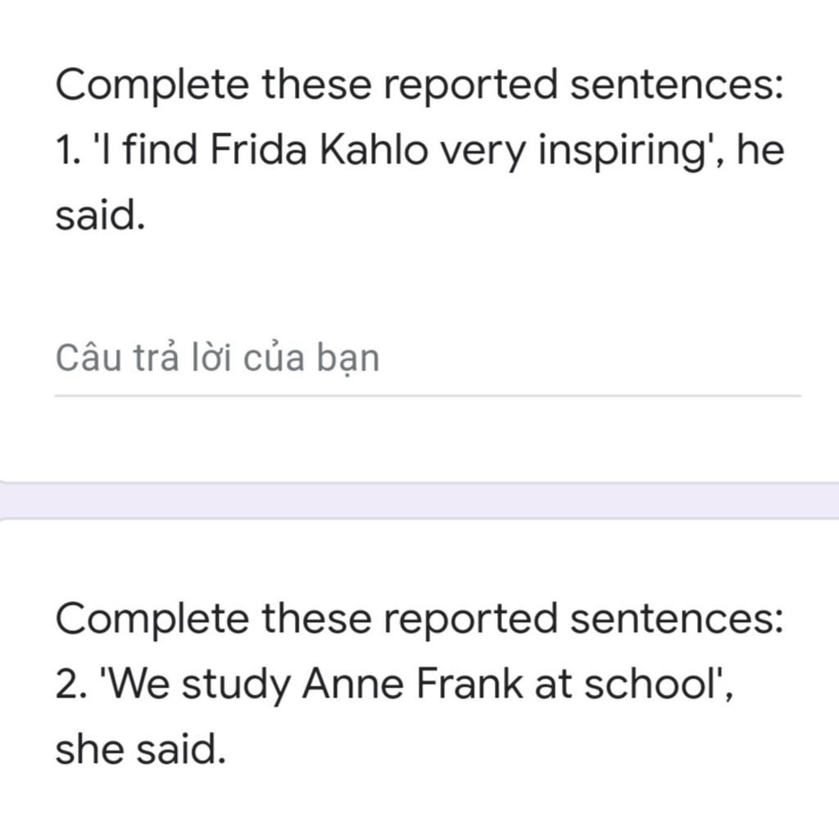
Task: Click the number '1.' of the first question
Action: pyautogui.click(x=67, y=150)
